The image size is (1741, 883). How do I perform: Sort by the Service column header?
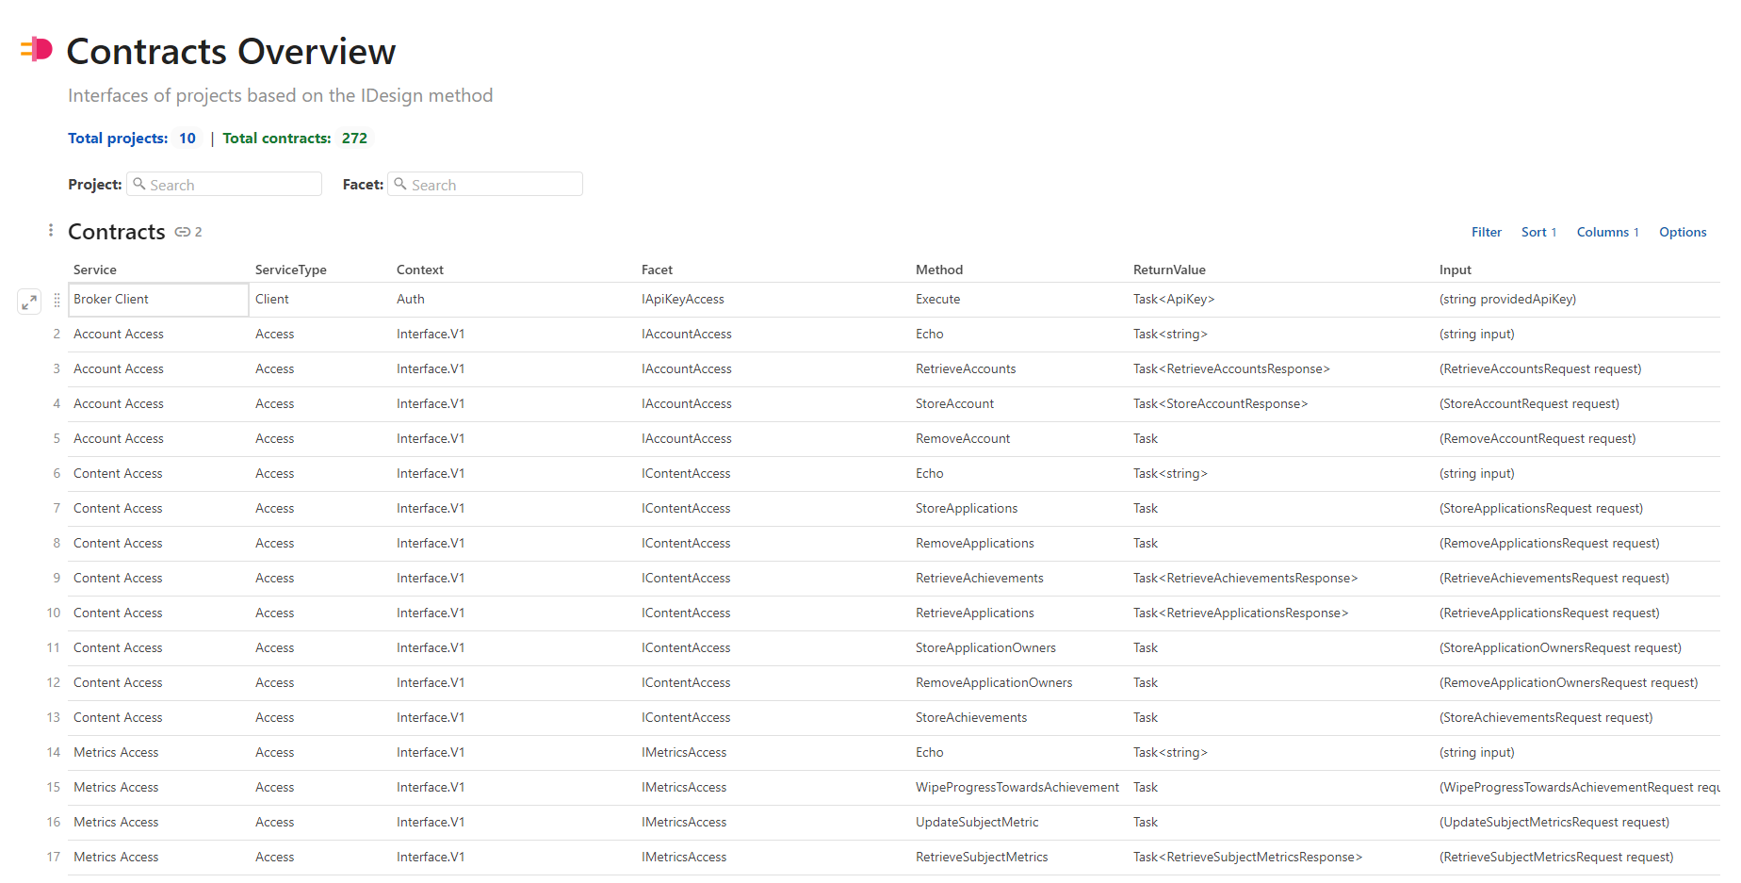94,270
